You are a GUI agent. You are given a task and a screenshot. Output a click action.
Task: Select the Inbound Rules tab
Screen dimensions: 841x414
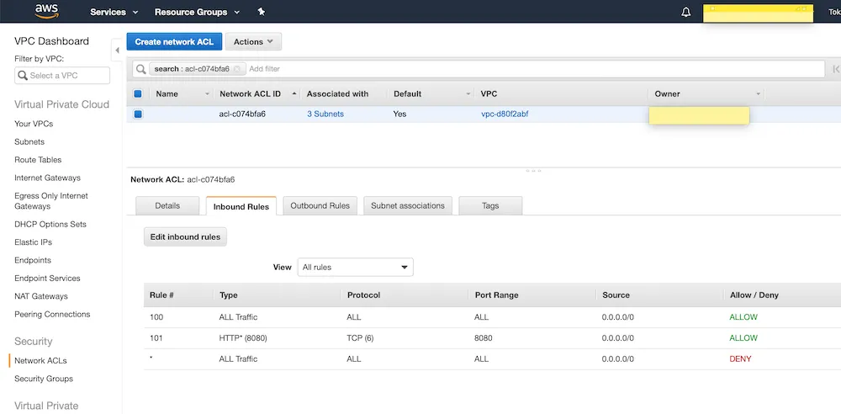(241, 206)
